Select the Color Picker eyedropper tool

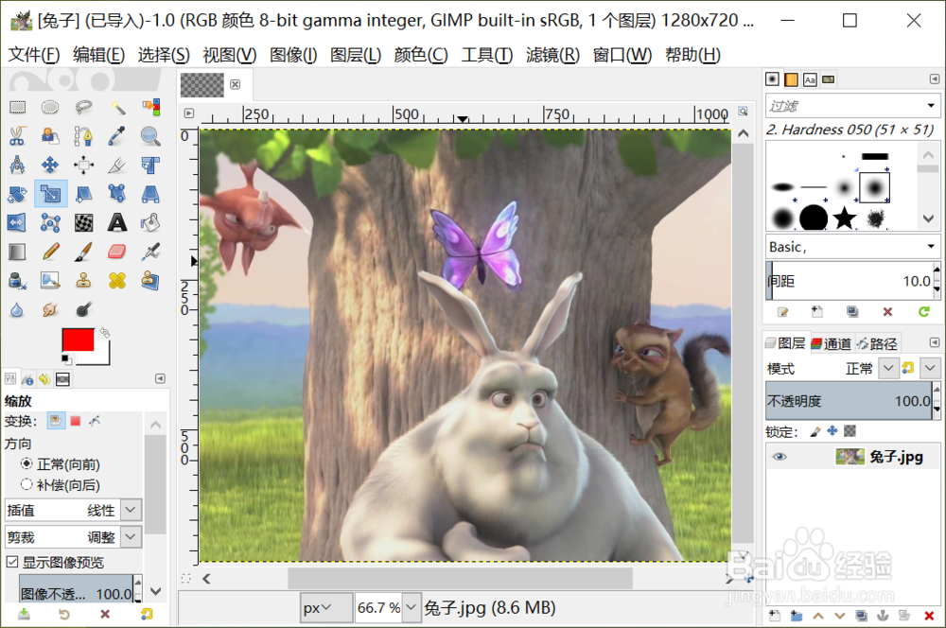(117, 136)
